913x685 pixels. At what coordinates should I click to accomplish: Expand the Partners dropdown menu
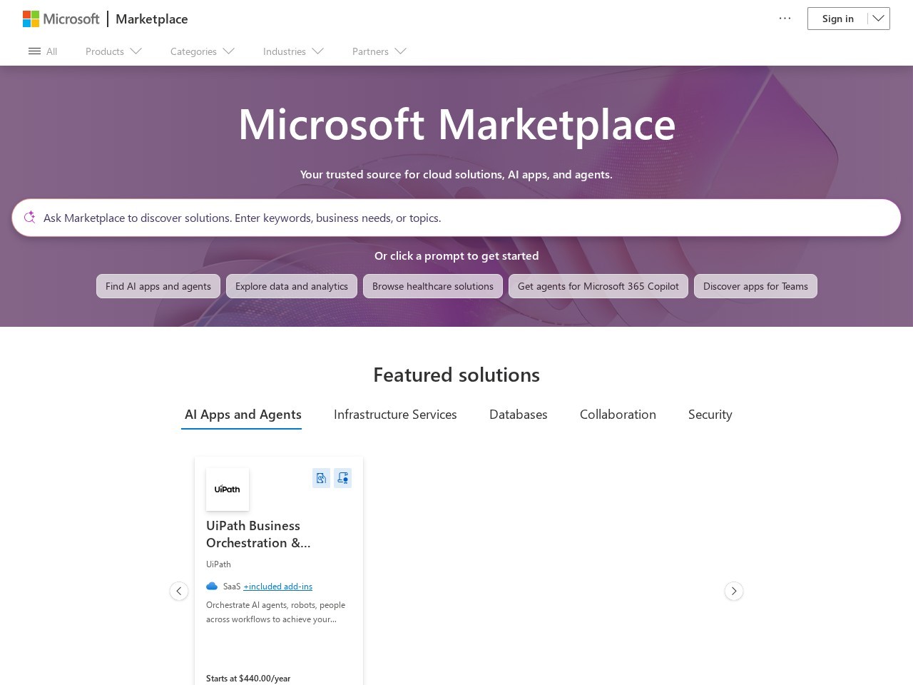(x=379, y=51)
